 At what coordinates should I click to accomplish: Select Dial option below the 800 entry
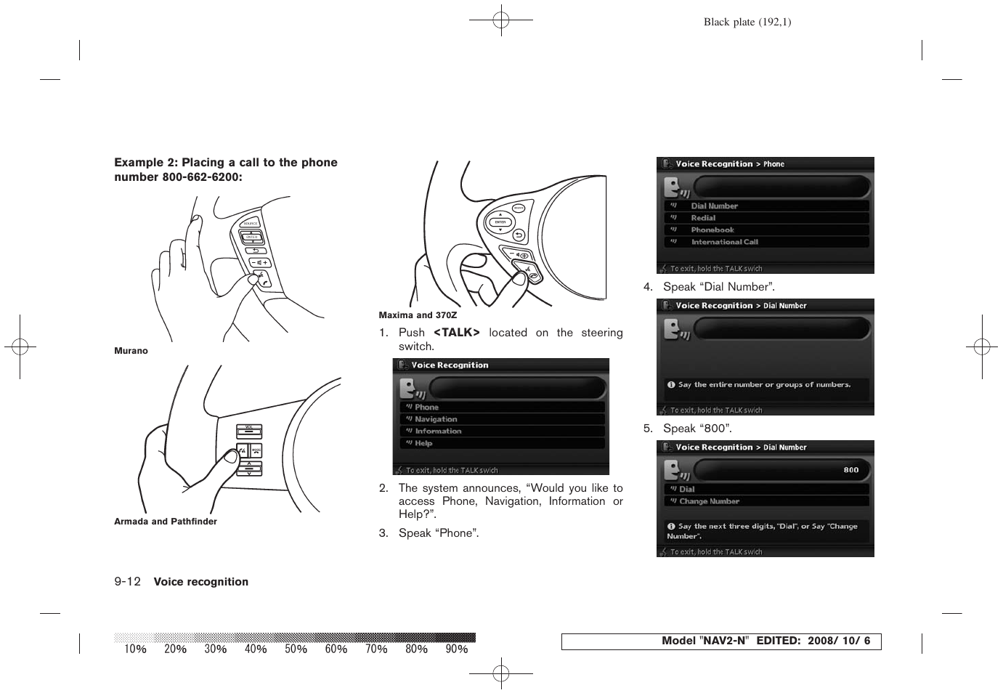pyautogui.click(x=766, y=490)
